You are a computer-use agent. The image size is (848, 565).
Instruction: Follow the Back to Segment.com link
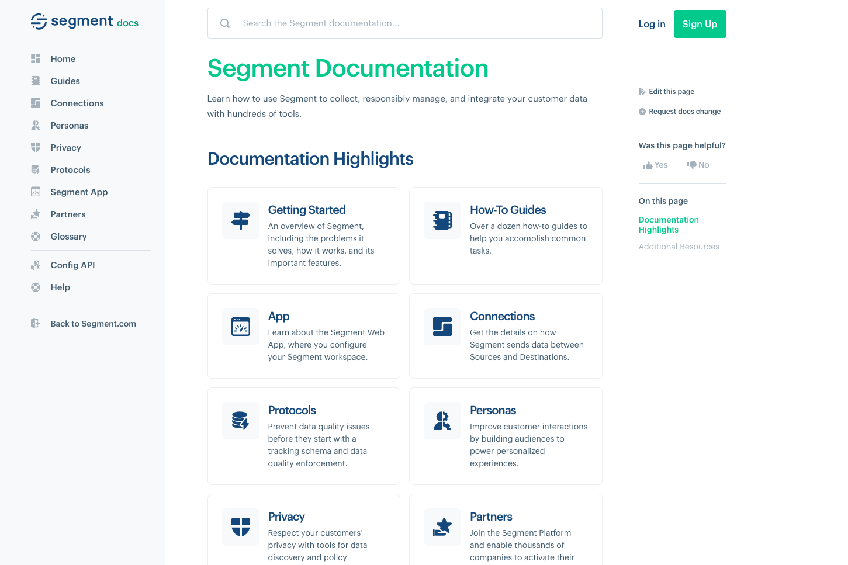(94, 323)
